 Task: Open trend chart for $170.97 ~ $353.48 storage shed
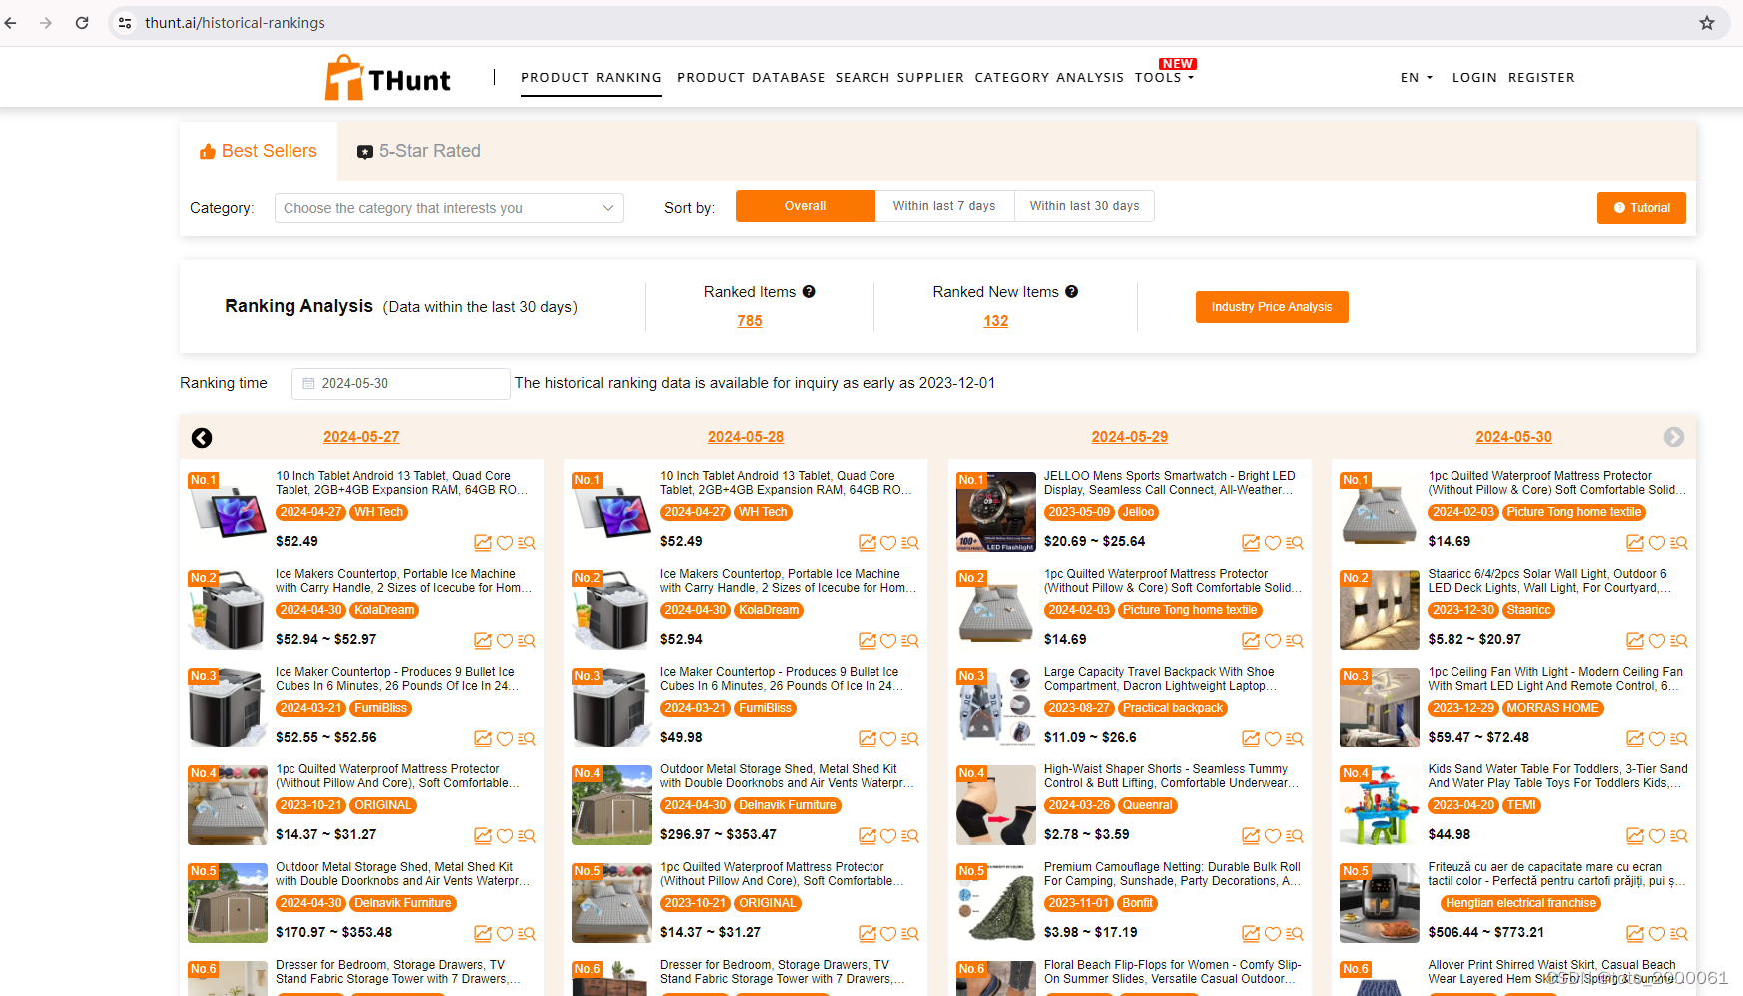pyautogui.click(x=483, y=934)
